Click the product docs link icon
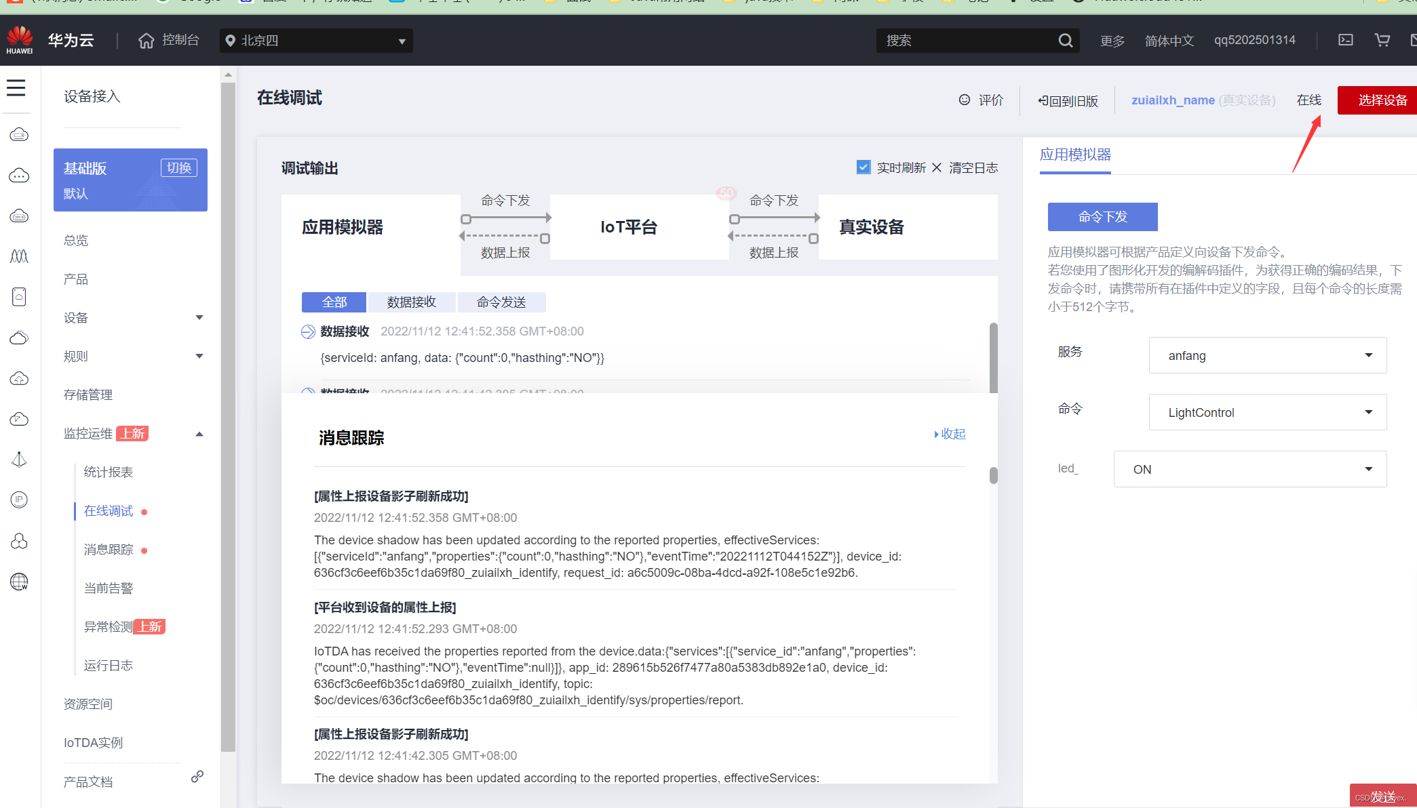Image resolution: width=1417 pixels, height=808 pixels. pyautogui.click(x=197, y=777)
